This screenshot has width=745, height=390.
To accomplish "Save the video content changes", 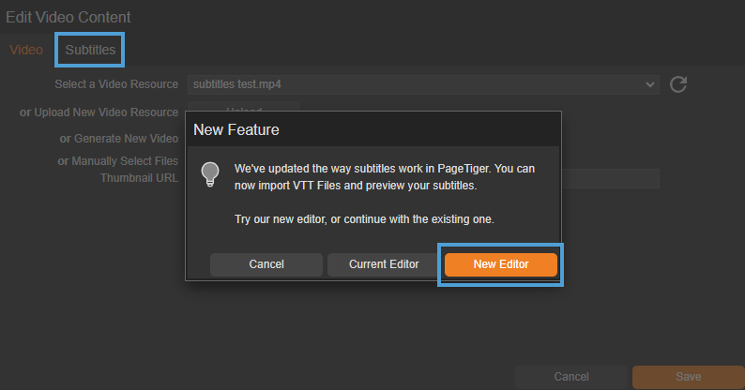I will click(x=688, y=377).
